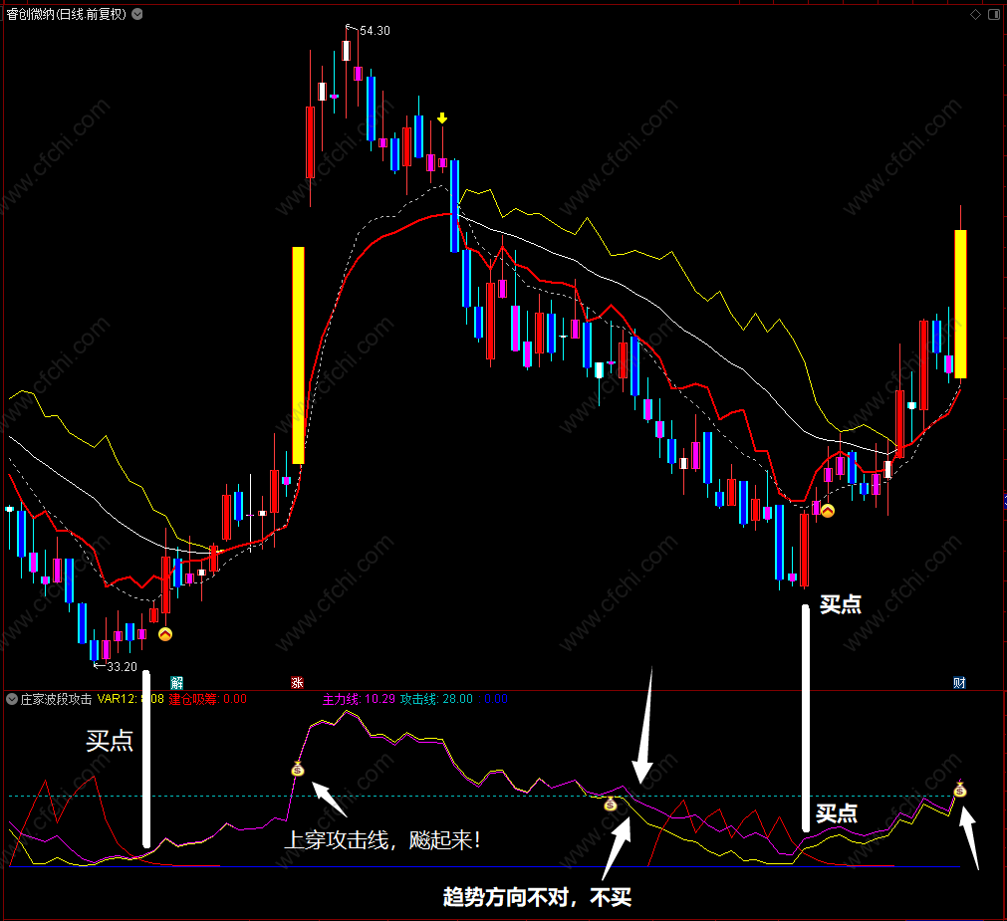Toggle the side panel icon at top right
The width and height of the screenshot is (1007, 921).
pos(993,14)
